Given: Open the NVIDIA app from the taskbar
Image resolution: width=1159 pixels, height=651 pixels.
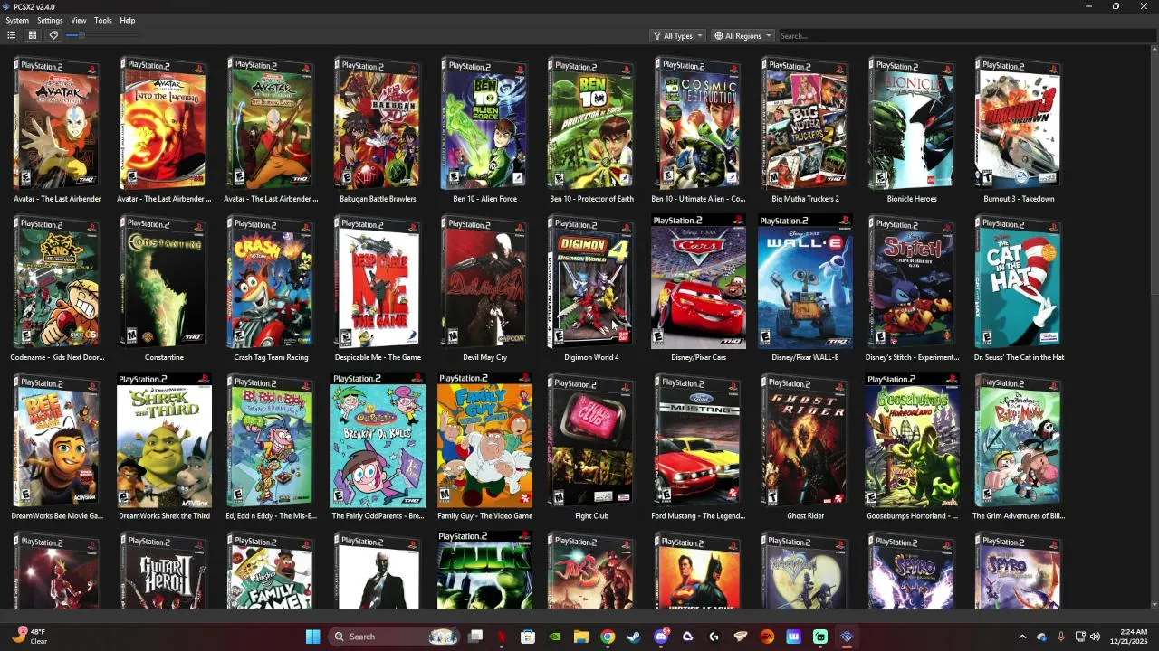Looking at the screenshot, I should coord(554,637).
